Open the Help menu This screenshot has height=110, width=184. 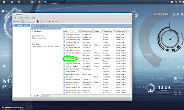click(33, 18)
